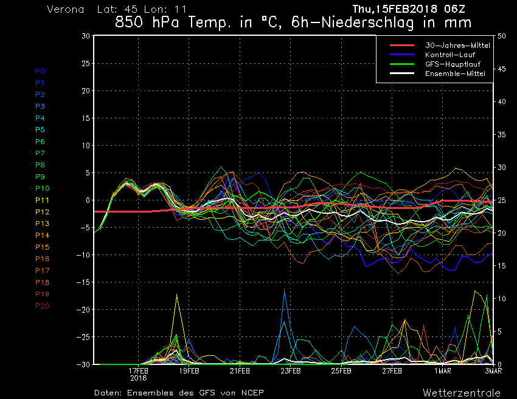Click the P14 ensemble member label
The image size is (517, 399).
coord(43,236)
